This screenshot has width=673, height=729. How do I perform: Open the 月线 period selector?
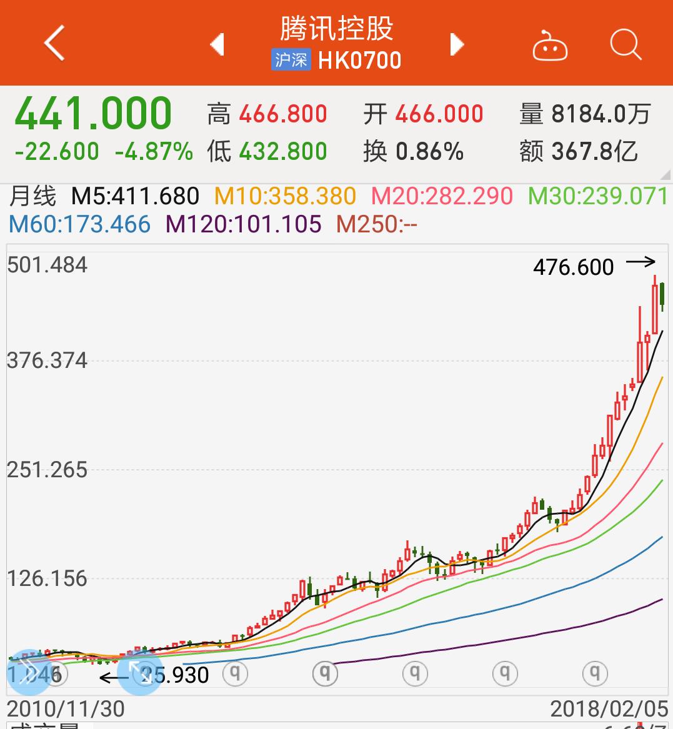34,196
